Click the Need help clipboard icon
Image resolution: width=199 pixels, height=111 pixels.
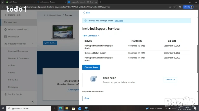coord(93,79)
